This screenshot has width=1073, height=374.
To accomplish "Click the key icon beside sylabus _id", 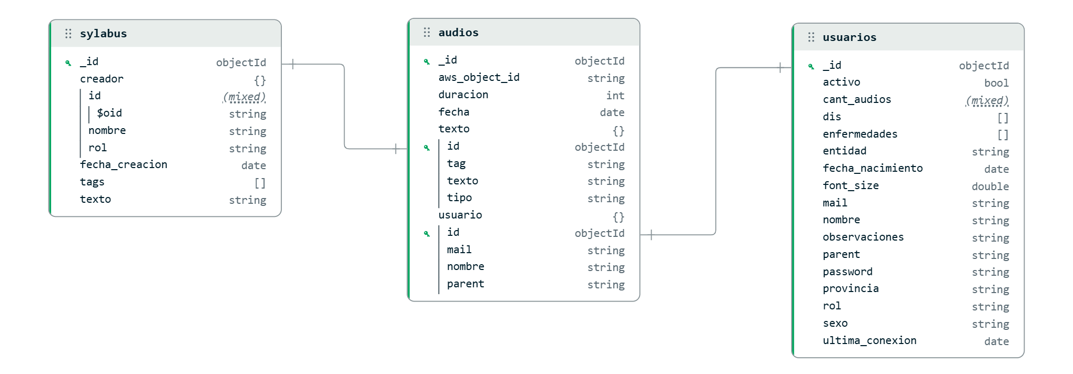I will [68, 63].
